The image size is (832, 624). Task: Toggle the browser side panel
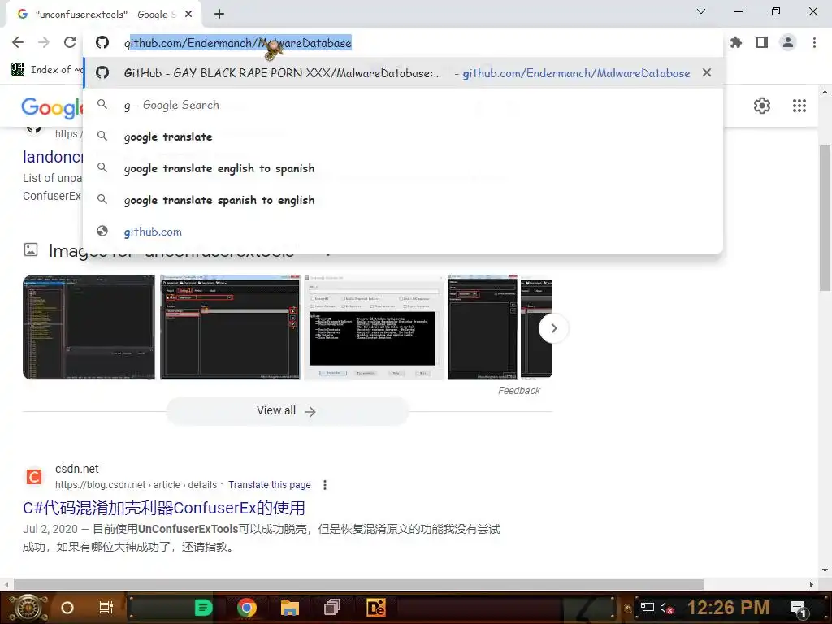pos(762,42)
